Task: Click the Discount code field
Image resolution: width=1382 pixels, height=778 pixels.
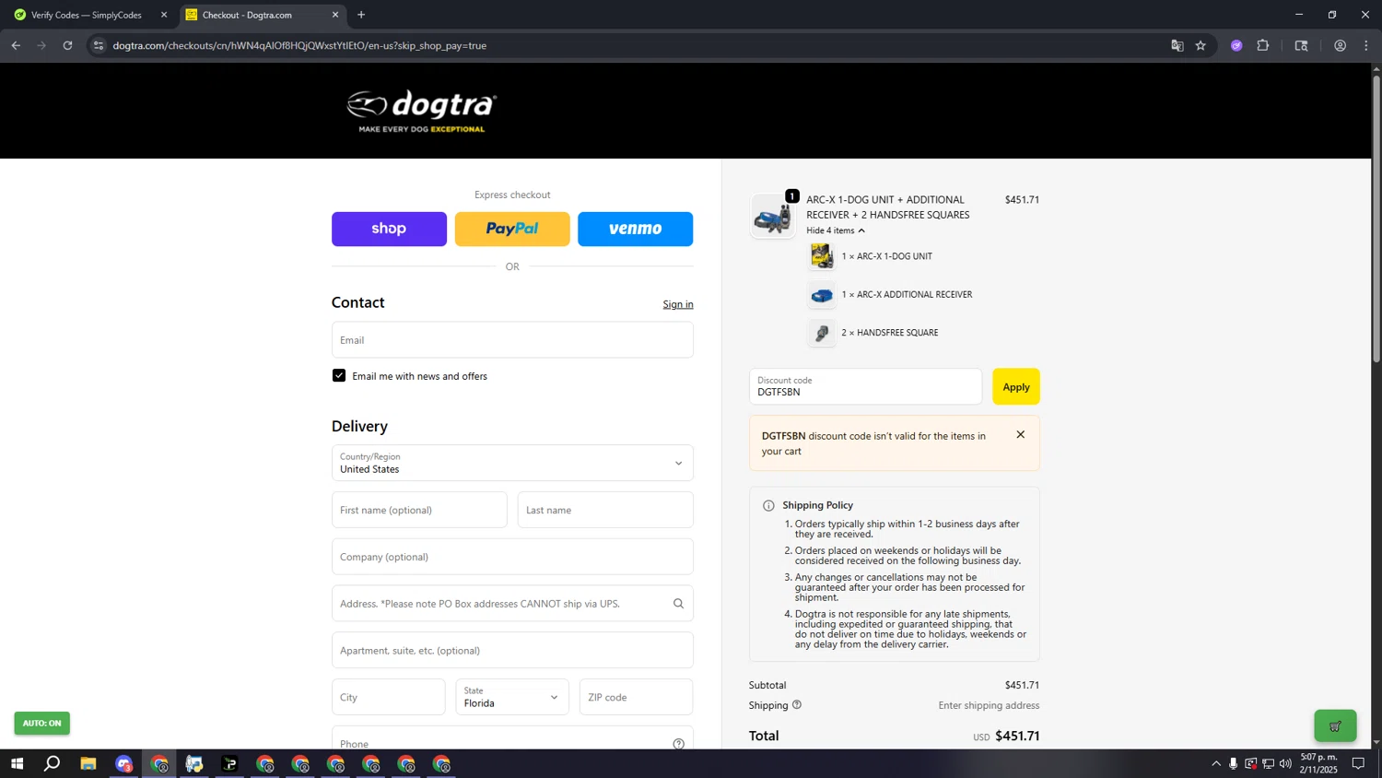Action: [865, 386]
